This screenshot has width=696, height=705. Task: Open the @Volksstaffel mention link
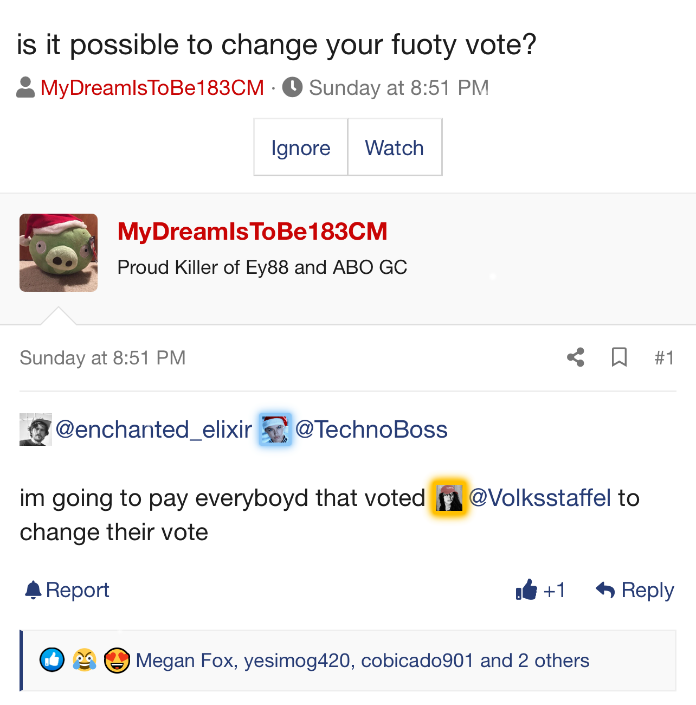pyautogui.click(x=540, y=498)
